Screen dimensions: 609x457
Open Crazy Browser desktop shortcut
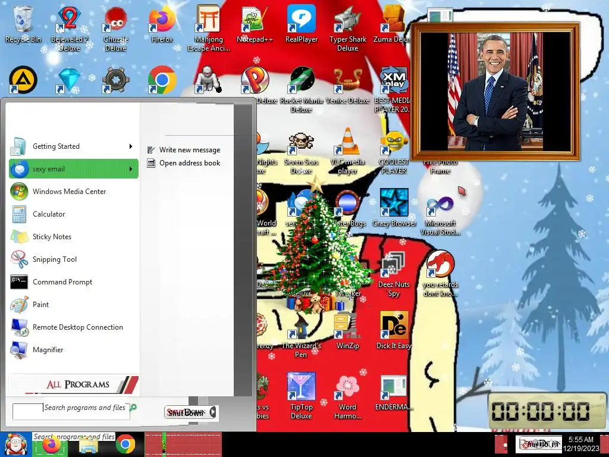pyautogui.click(x=394, y=208)
